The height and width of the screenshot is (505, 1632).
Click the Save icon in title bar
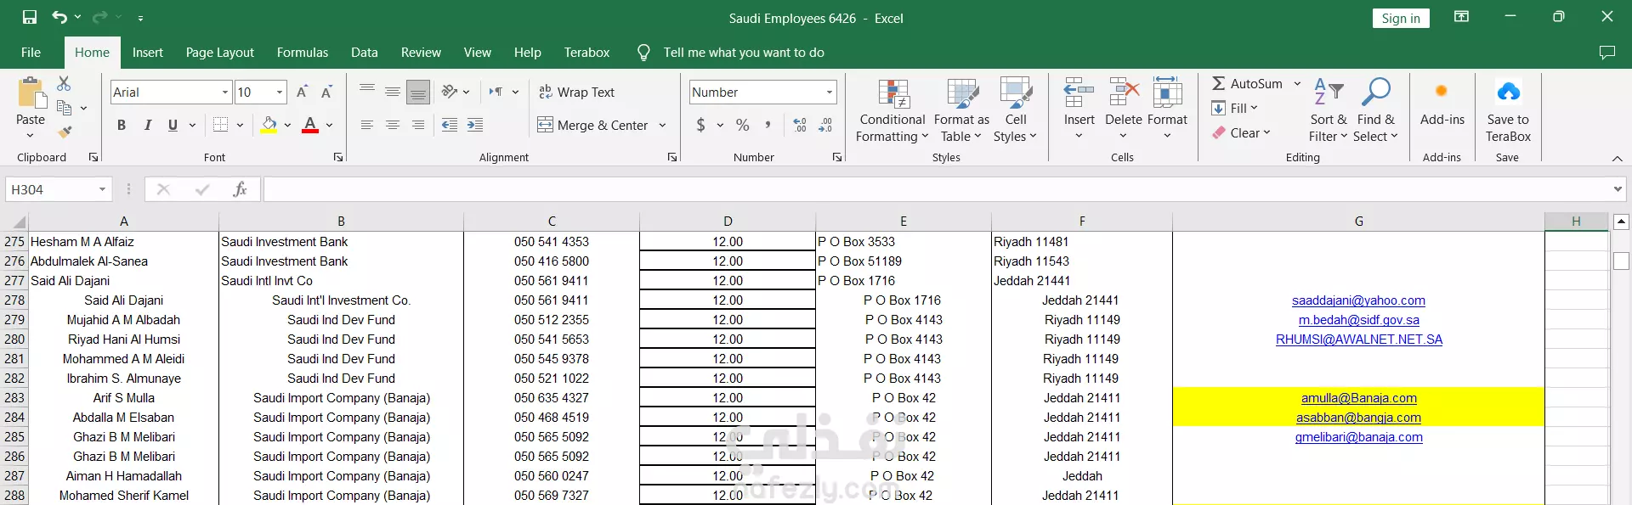click(x=30, y=17)
